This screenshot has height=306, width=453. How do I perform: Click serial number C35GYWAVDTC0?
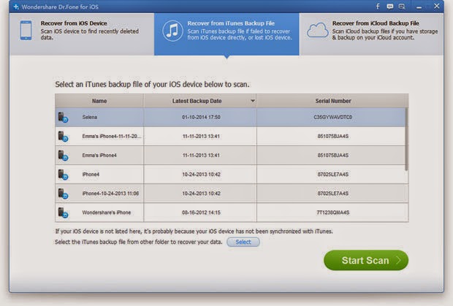point(333,117)
